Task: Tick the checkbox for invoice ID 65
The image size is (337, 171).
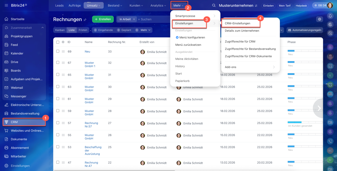Action: [x=58, y=75]
